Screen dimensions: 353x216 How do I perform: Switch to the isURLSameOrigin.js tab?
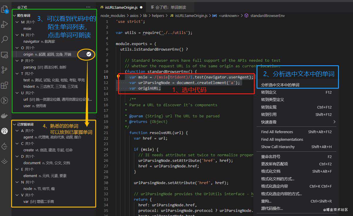(121, 7)
